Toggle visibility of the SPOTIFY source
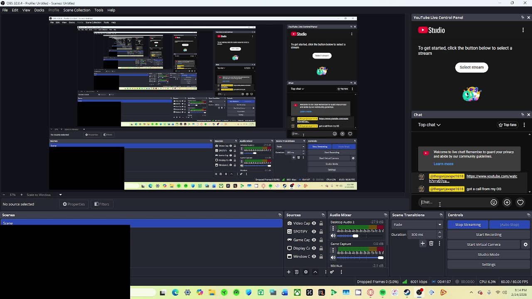This screenshot has height=299, width=532. [x=314, y=232]
